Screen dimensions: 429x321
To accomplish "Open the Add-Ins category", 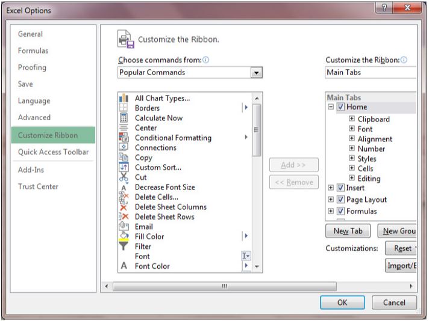I will tap(31, 170).
